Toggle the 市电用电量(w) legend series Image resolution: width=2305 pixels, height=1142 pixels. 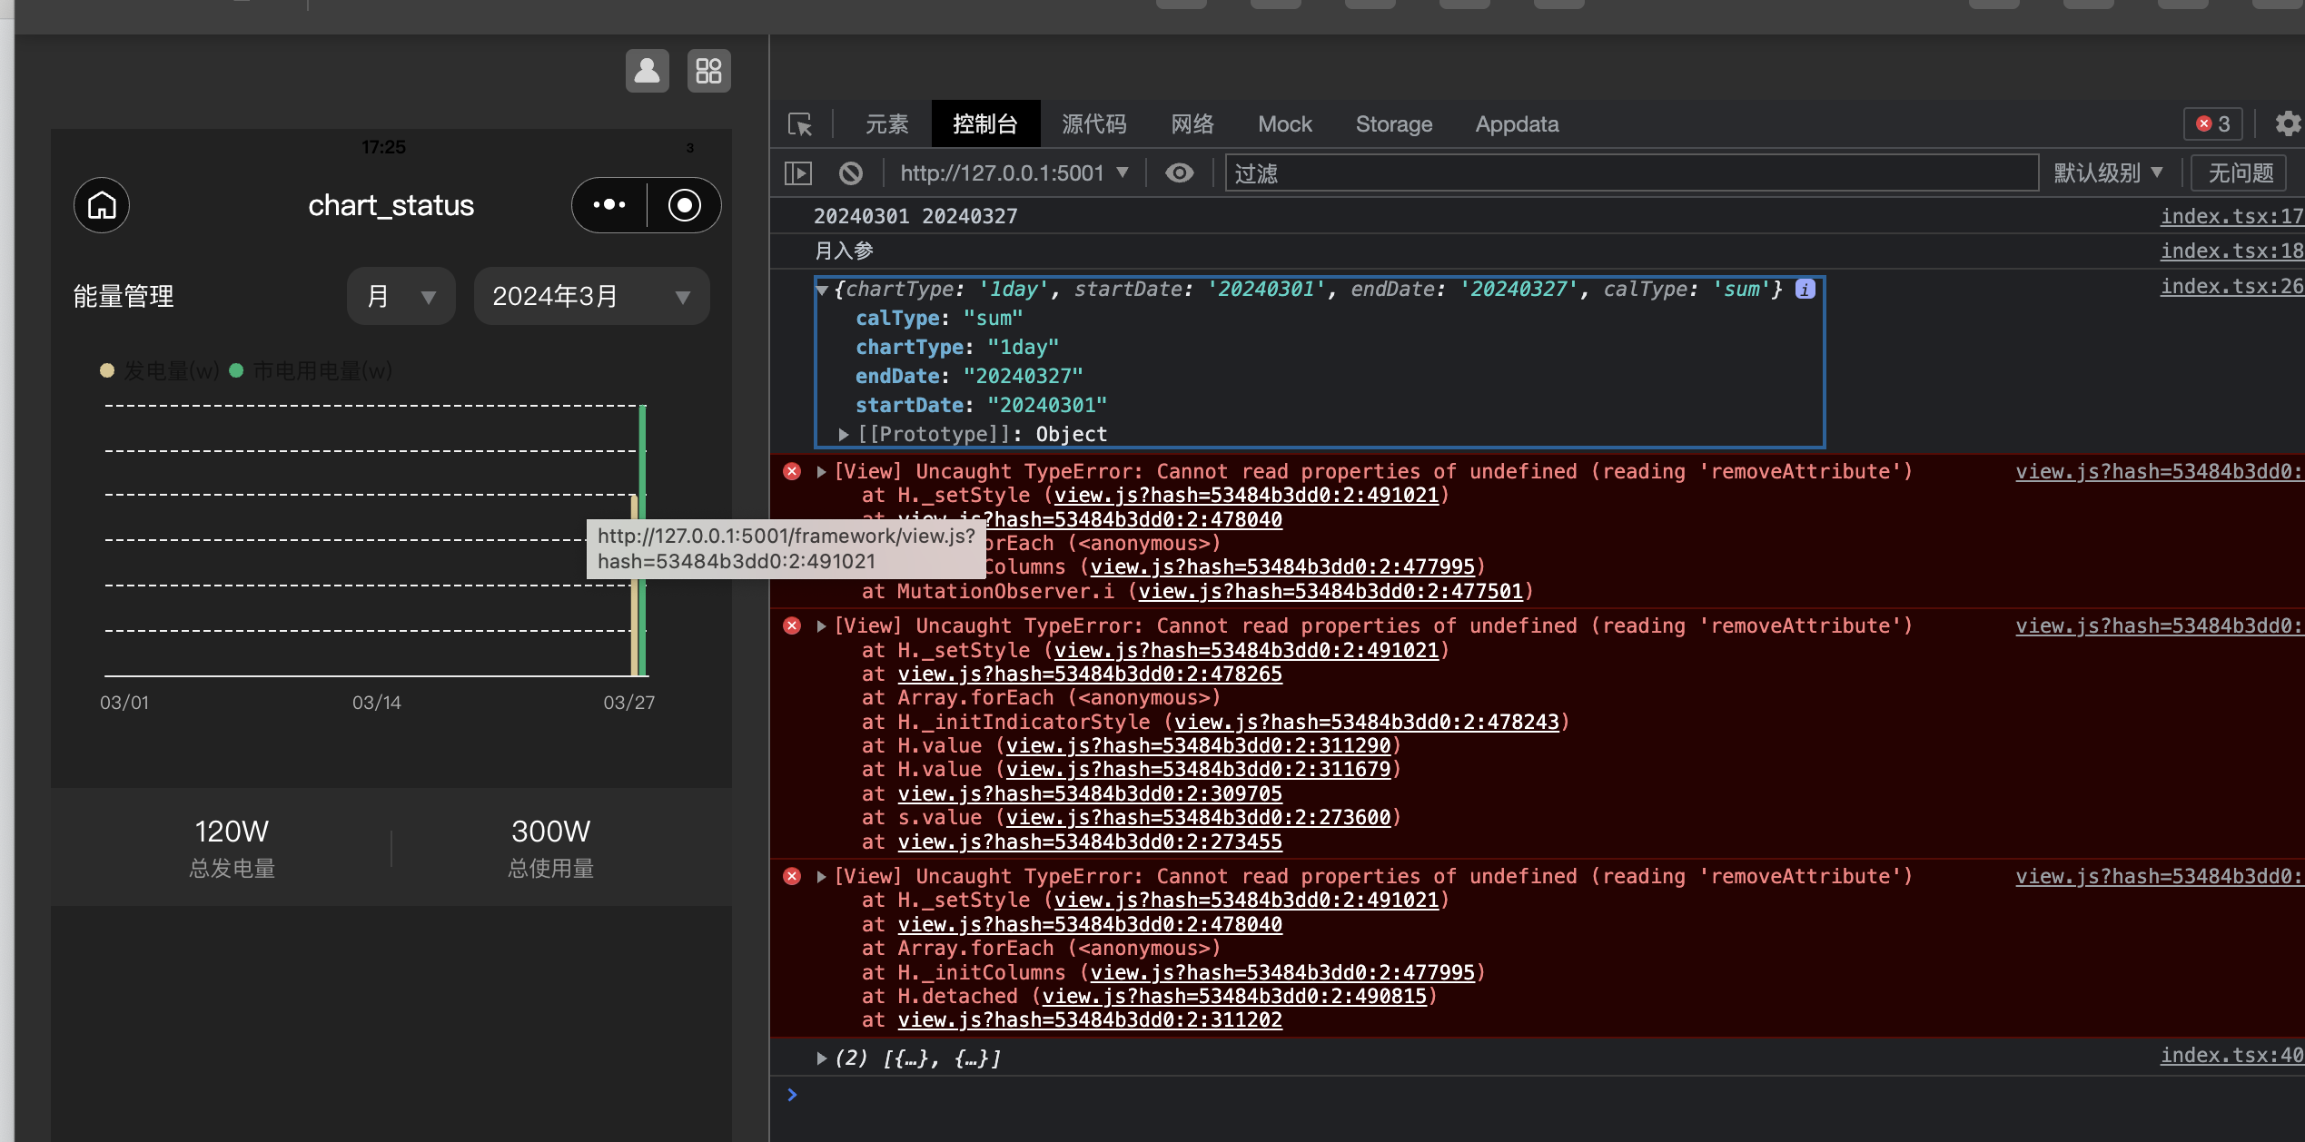coord(311,370)
